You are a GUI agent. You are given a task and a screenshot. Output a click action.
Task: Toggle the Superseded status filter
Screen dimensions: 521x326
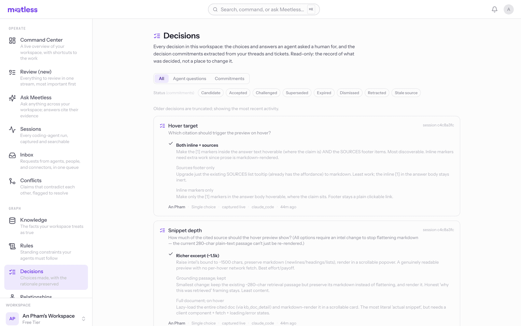(x=297, y=93)
